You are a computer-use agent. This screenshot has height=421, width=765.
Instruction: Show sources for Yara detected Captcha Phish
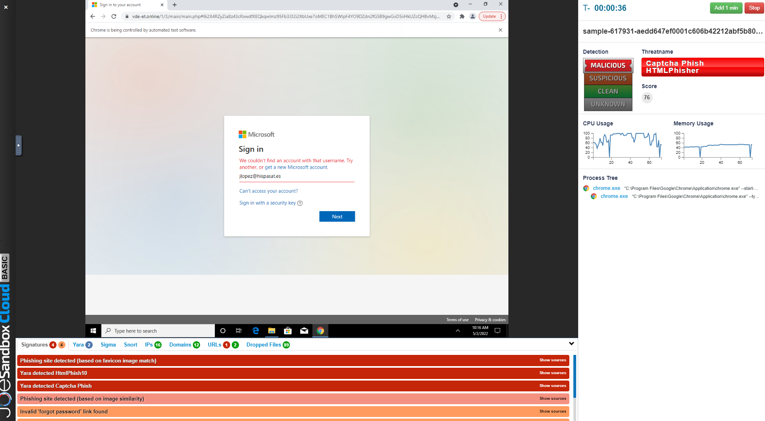tap(552, 386)
